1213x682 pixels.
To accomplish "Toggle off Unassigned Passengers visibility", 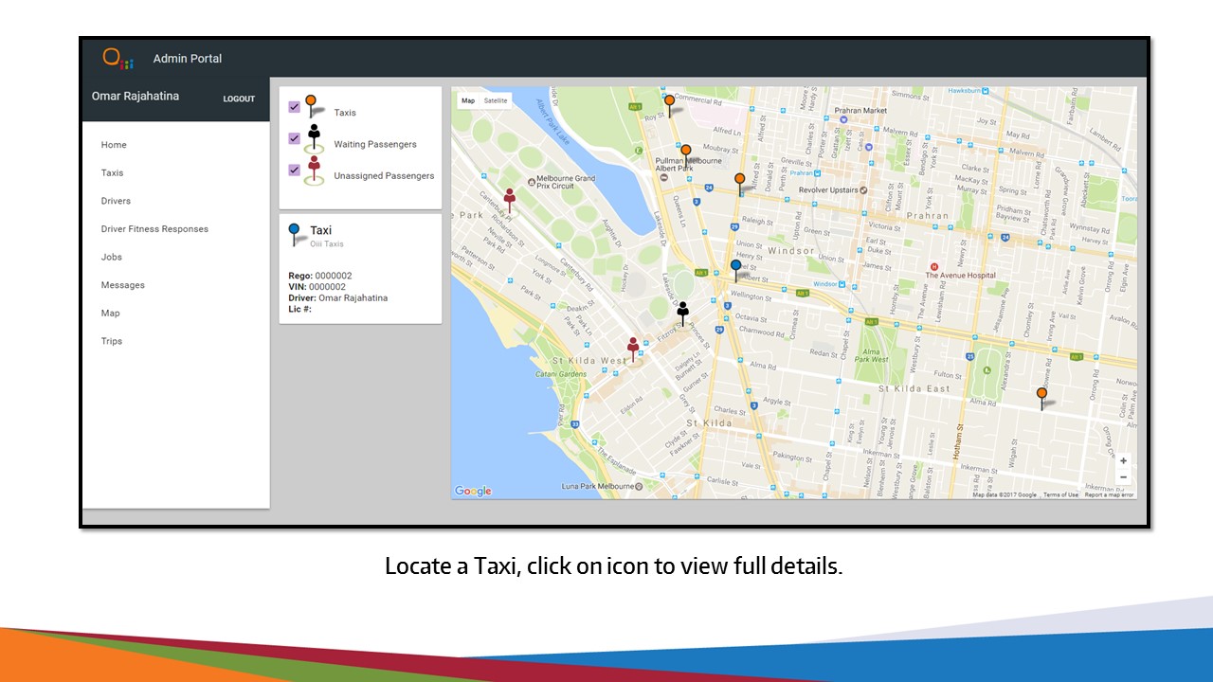I will pos(295,170).
